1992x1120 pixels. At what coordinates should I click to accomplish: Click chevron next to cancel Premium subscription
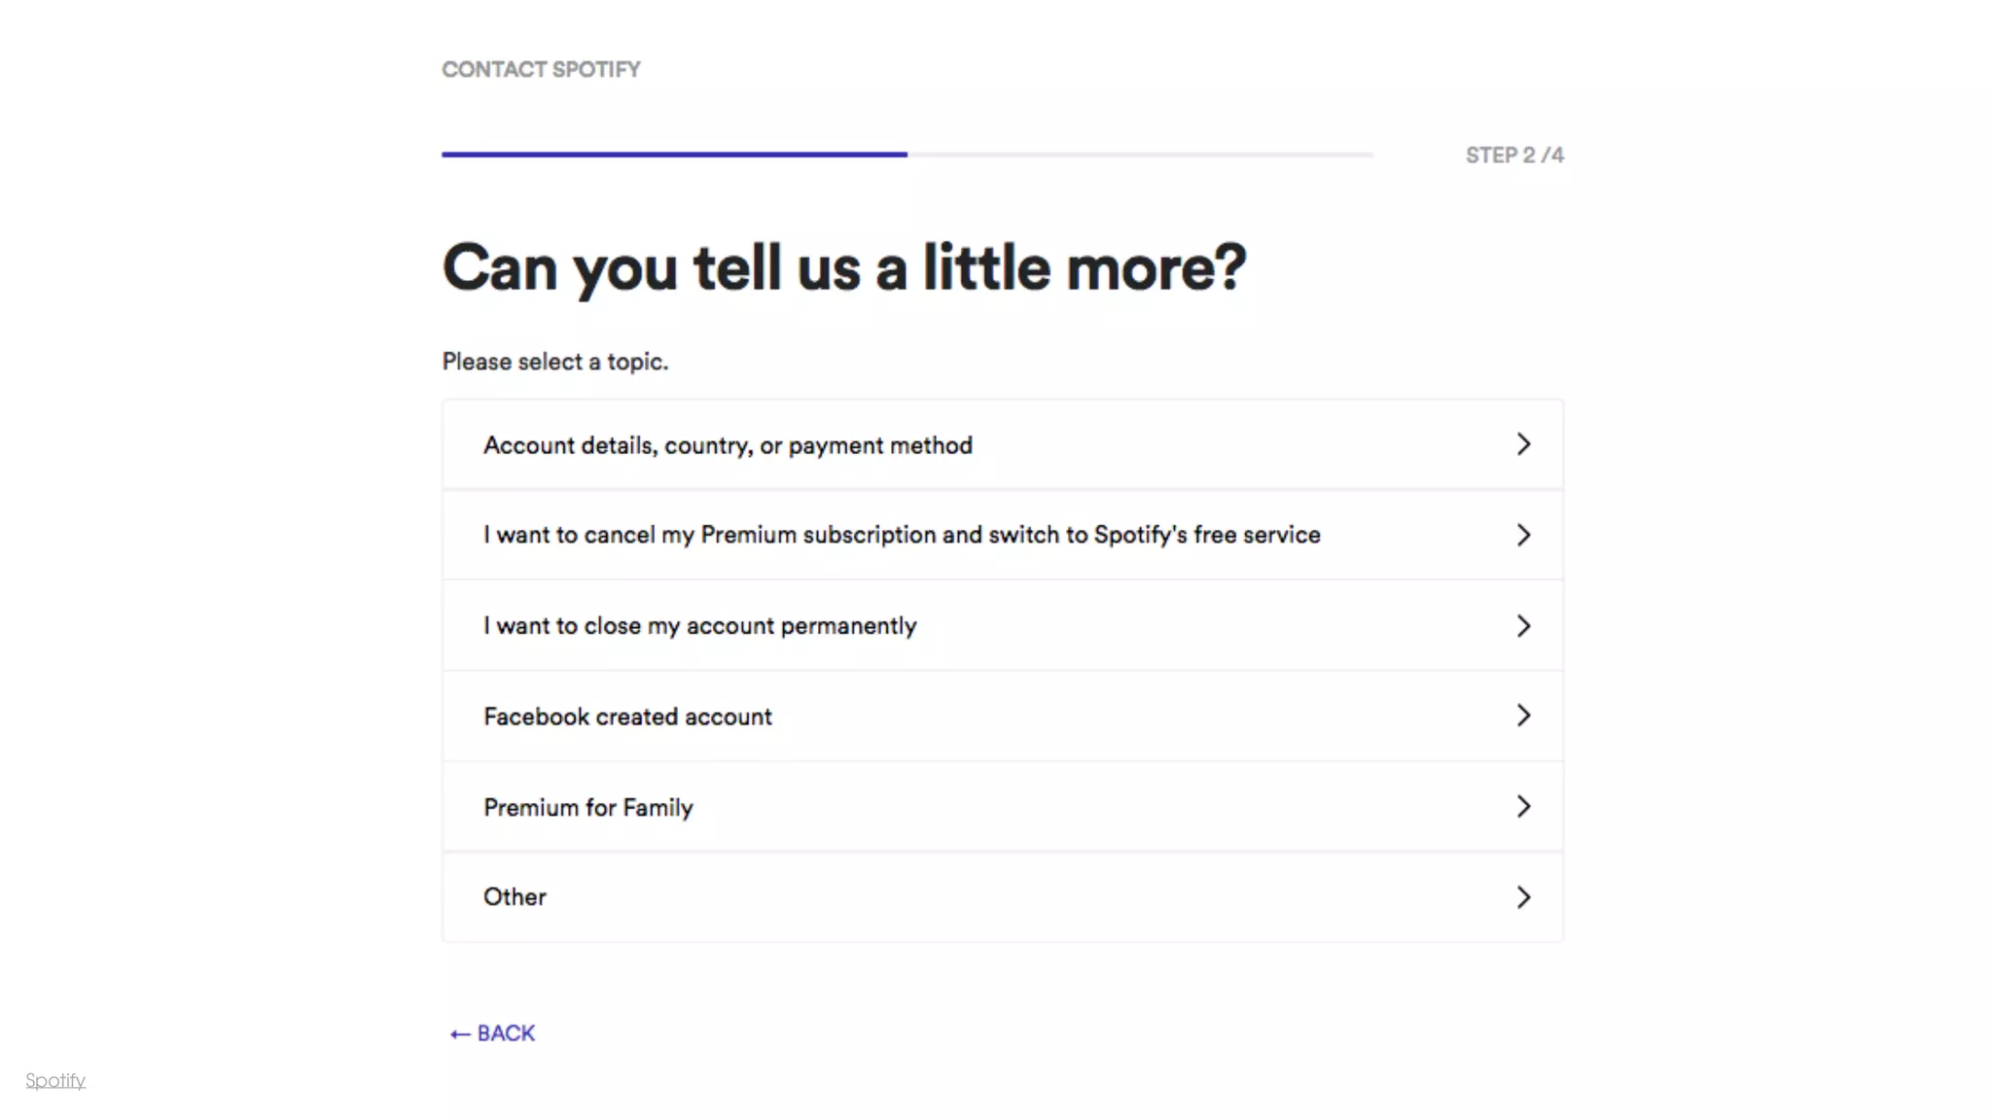tap(1523, 535)
